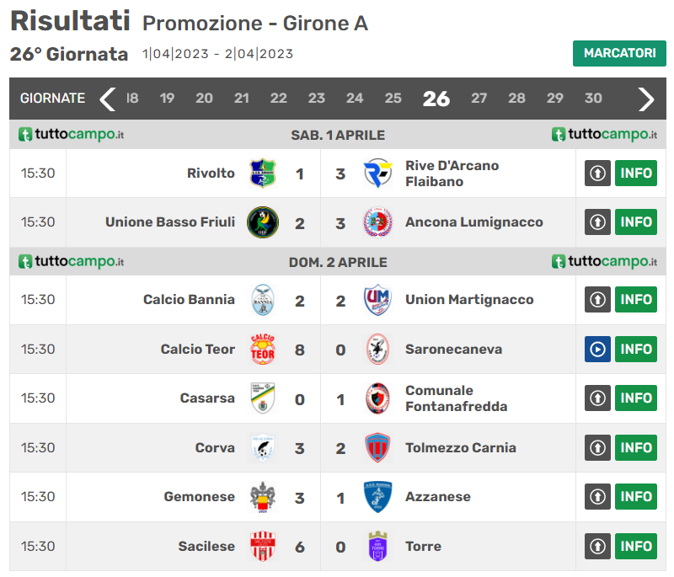Advance giornate list with right chevron
The height and width of the screenshot is (577, 674).
tap(646, 99)
